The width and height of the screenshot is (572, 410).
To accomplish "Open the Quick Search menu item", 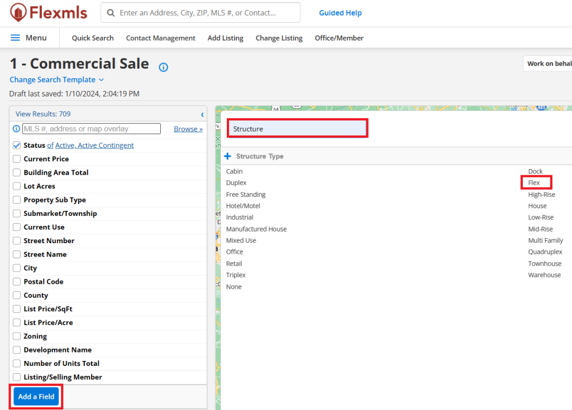I will [93, 38].
